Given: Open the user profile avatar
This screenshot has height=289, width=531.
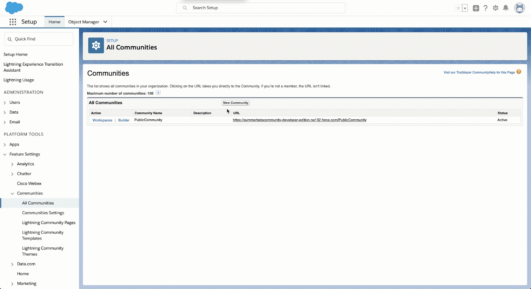Looking at the screenshot, I should pyautogui.click(x=519, y=8).
